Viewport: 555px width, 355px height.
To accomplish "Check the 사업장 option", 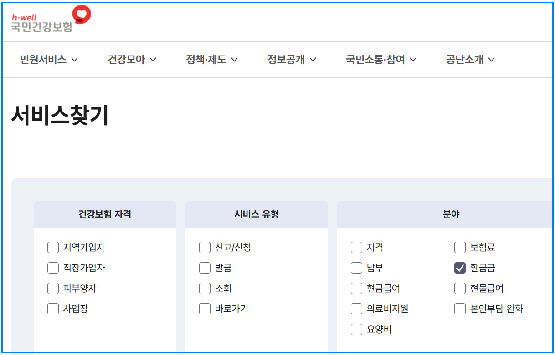I will coord(53,309).
